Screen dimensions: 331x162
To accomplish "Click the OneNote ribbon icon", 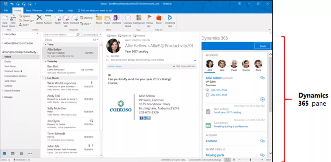I will coord(116,18).
